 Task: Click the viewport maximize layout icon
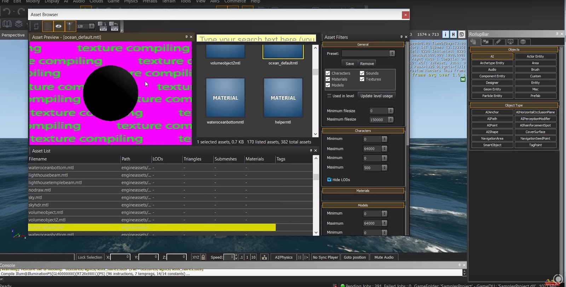(461, 34)
